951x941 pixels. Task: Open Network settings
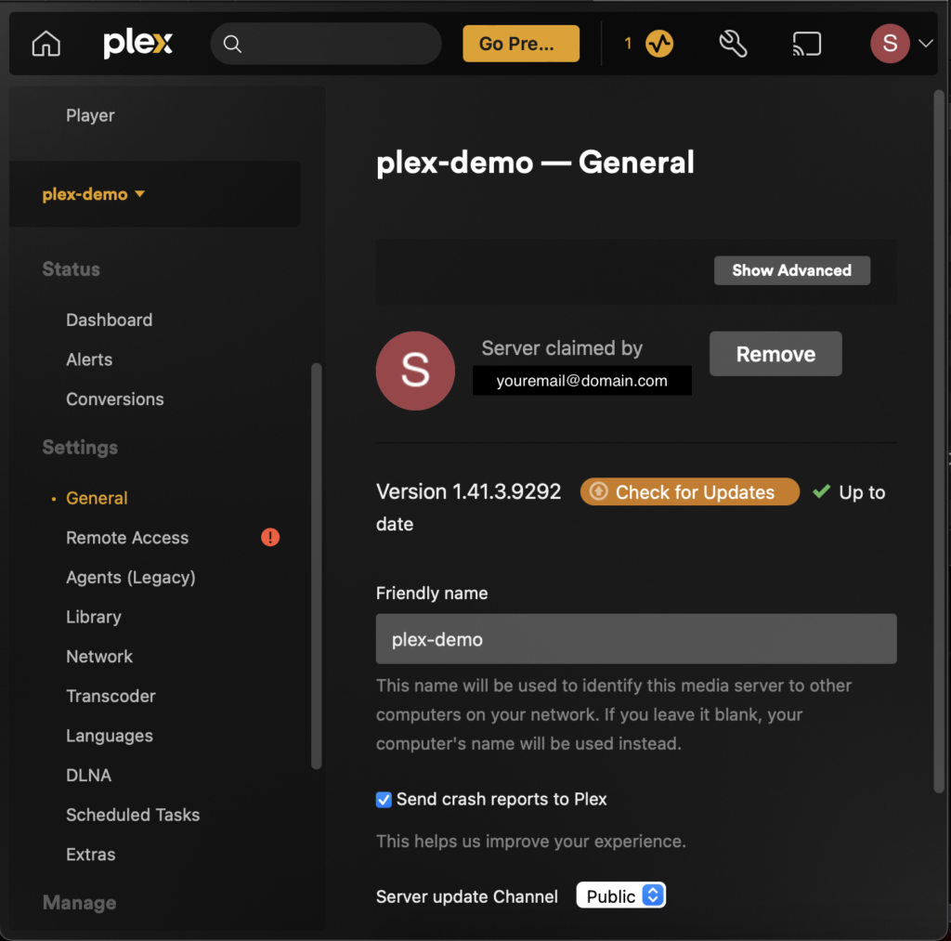coord(99,657)
